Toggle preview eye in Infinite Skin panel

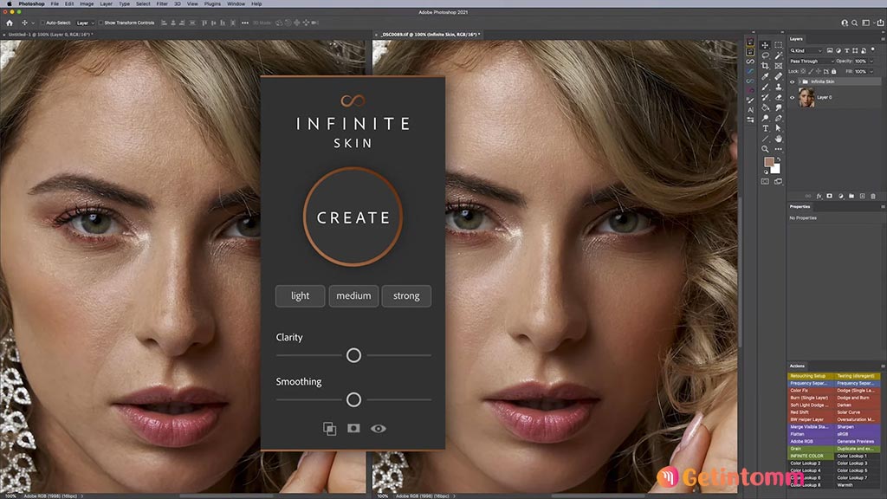[x=379, y=428]
